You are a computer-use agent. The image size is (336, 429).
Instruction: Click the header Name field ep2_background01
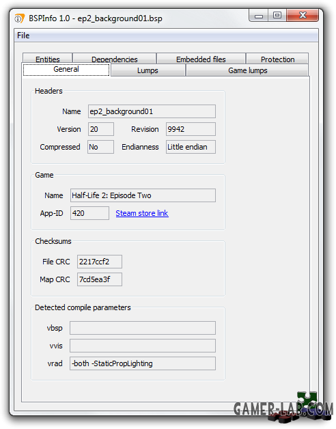152,111
